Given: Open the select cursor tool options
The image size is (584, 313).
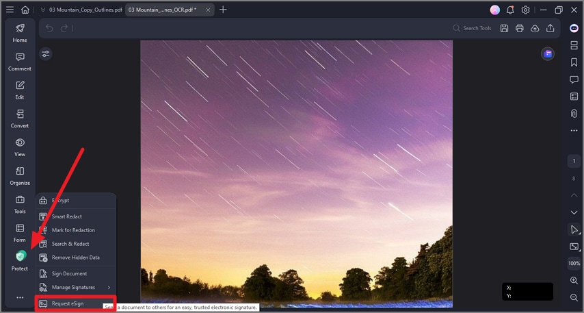Looking at the screenshot, I should pos(574,230).
